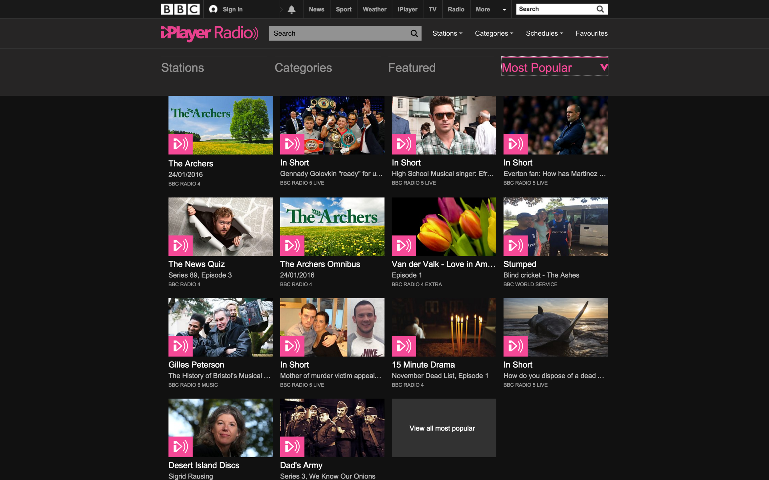The height and width of the screenshot is (480, 769).
Task: Click the top BBC search magnifier icon
Action: pos(600,9)
